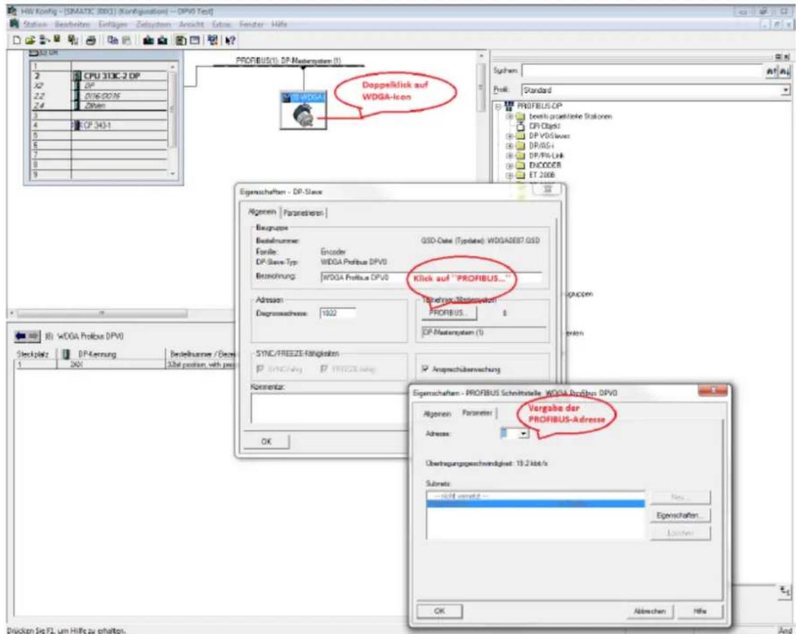Viewport: 796px width, 634px height.
Task: Select the 'nicht vernetzt' subnet entry
Action: [x=536, y=496]
